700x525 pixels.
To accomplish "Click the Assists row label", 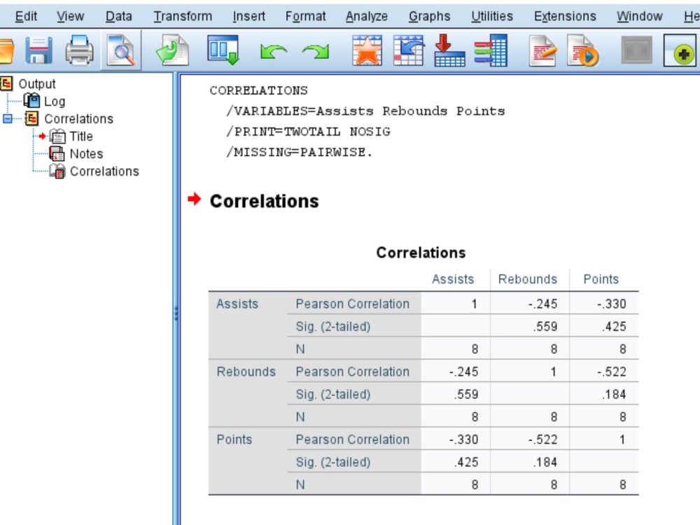I will click(237, 304).
